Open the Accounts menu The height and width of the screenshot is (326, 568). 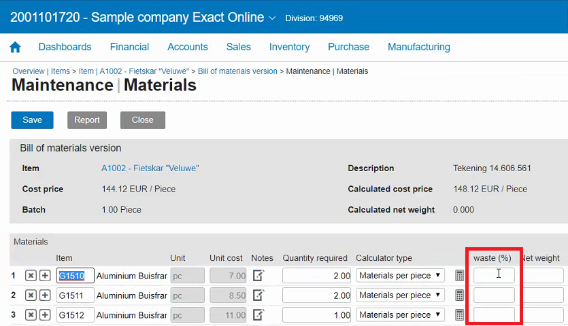[188, 47]
